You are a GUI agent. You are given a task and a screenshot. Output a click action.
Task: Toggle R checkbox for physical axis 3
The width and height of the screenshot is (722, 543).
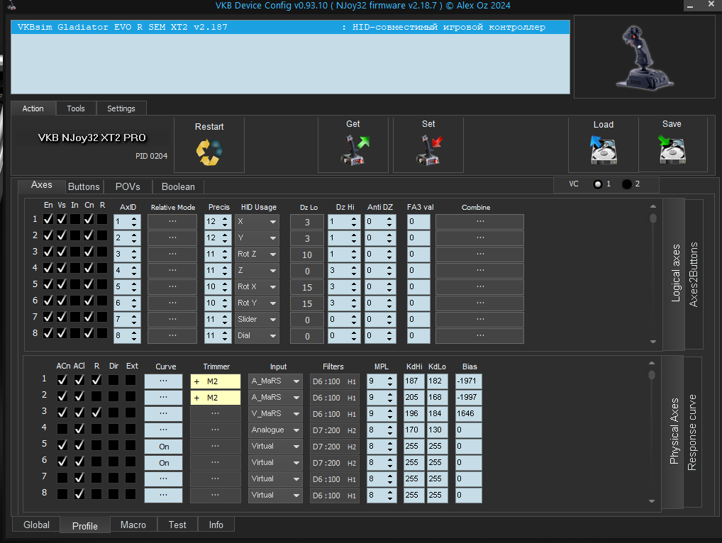tap(96, 413)
